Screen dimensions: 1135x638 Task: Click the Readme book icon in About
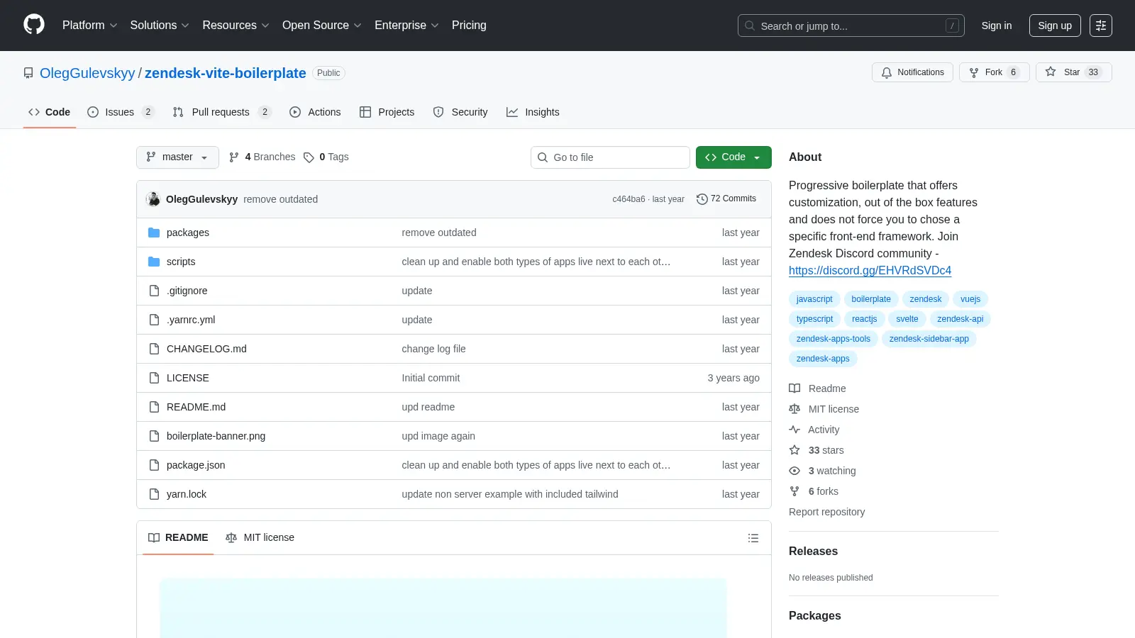click(x=794, y=388)
